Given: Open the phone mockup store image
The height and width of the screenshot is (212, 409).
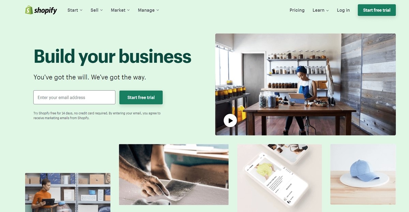Looking at the screenshot, I should click(x=279, y=178).
